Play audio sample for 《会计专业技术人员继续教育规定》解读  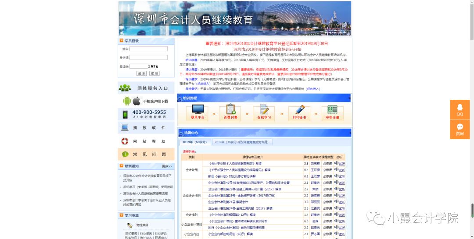336,163
